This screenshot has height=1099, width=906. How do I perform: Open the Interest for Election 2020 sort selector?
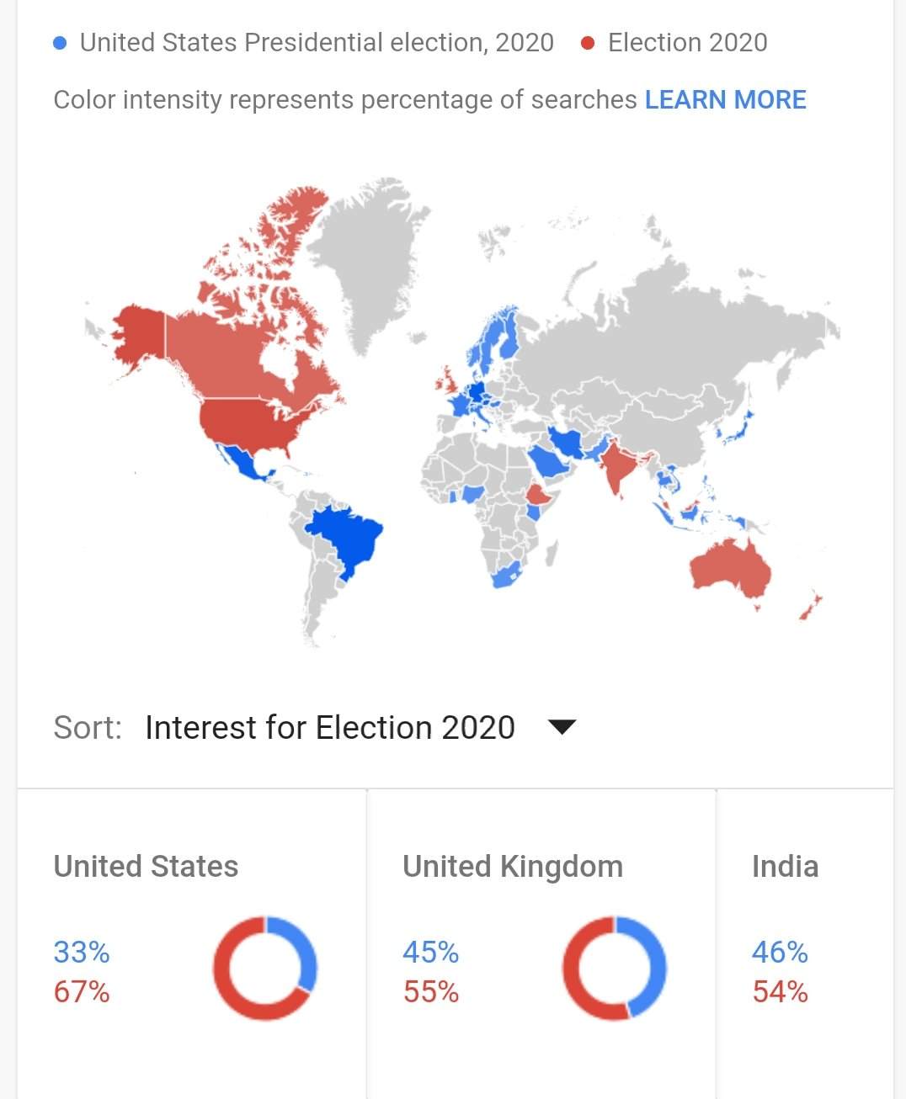(330, 727)
